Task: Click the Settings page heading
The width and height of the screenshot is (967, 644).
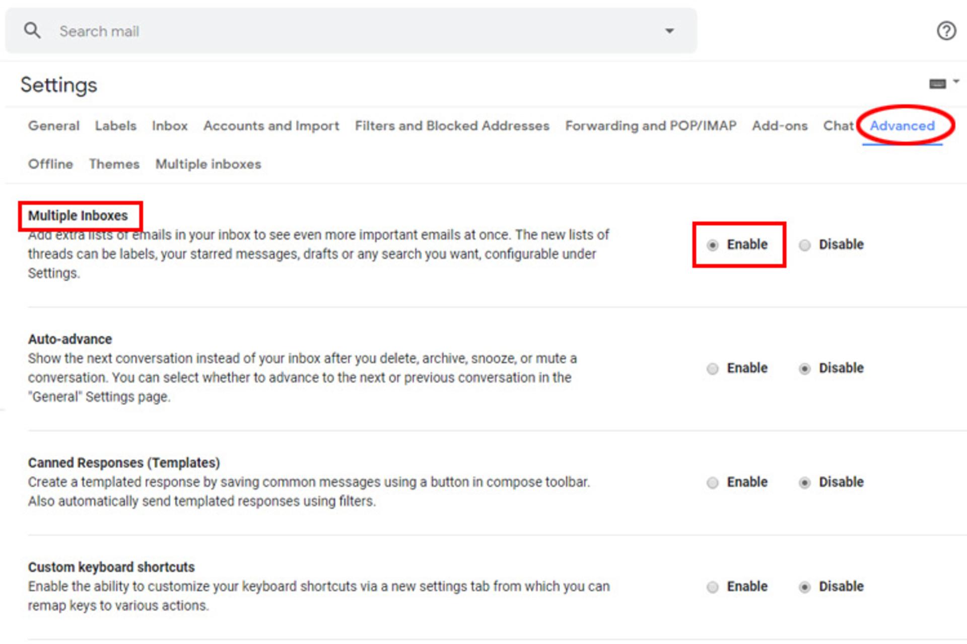Action: [x=58, y=85]
